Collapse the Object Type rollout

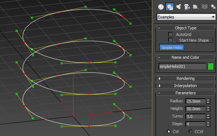point(186,28)
